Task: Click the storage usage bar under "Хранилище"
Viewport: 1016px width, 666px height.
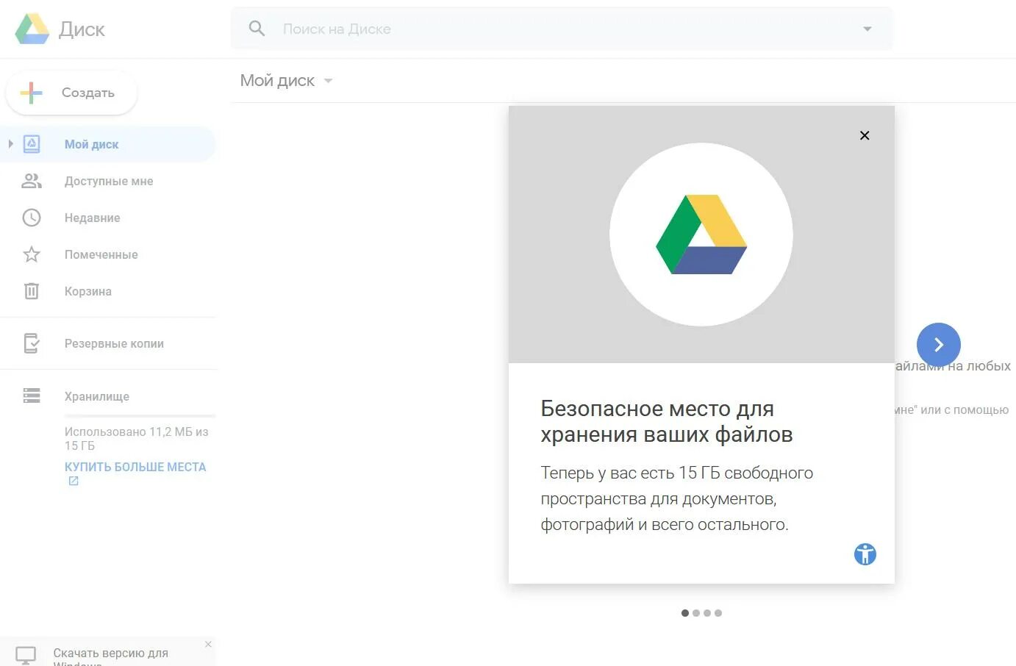Action: pos(140,416)
